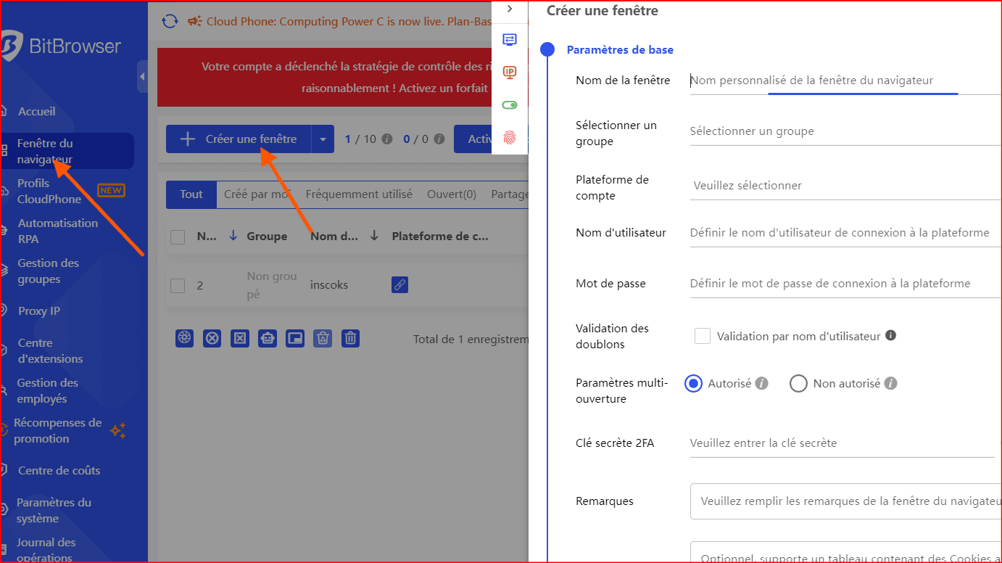Enable Validation par nom d'utilisateur checkbox

click(x=702, y=336)
